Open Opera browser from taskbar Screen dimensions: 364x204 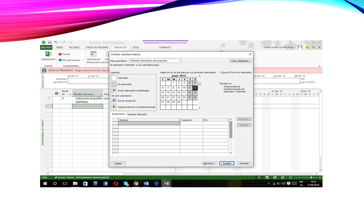[115, 184]
